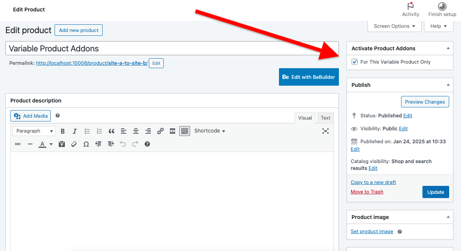Click the Move to Trash link

(367, 192)
